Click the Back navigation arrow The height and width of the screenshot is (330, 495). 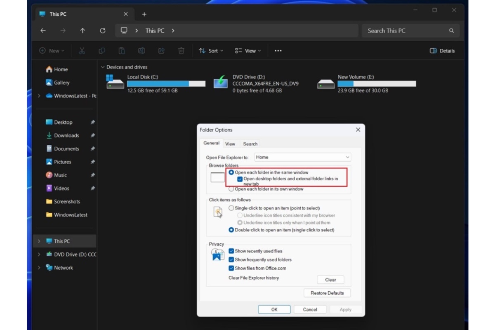point(43,31)
